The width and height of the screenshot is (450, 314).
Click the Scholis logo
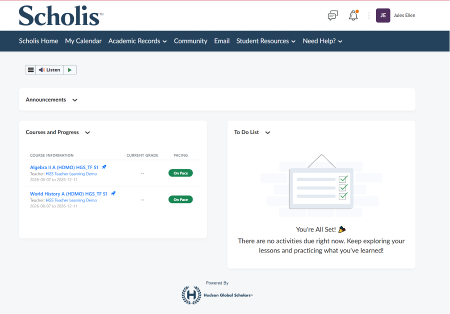pyautogui.click(x=61, y=16)
